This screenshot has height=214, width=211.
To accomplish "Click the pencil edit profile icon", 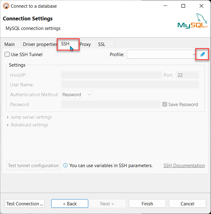I will 202,55.
